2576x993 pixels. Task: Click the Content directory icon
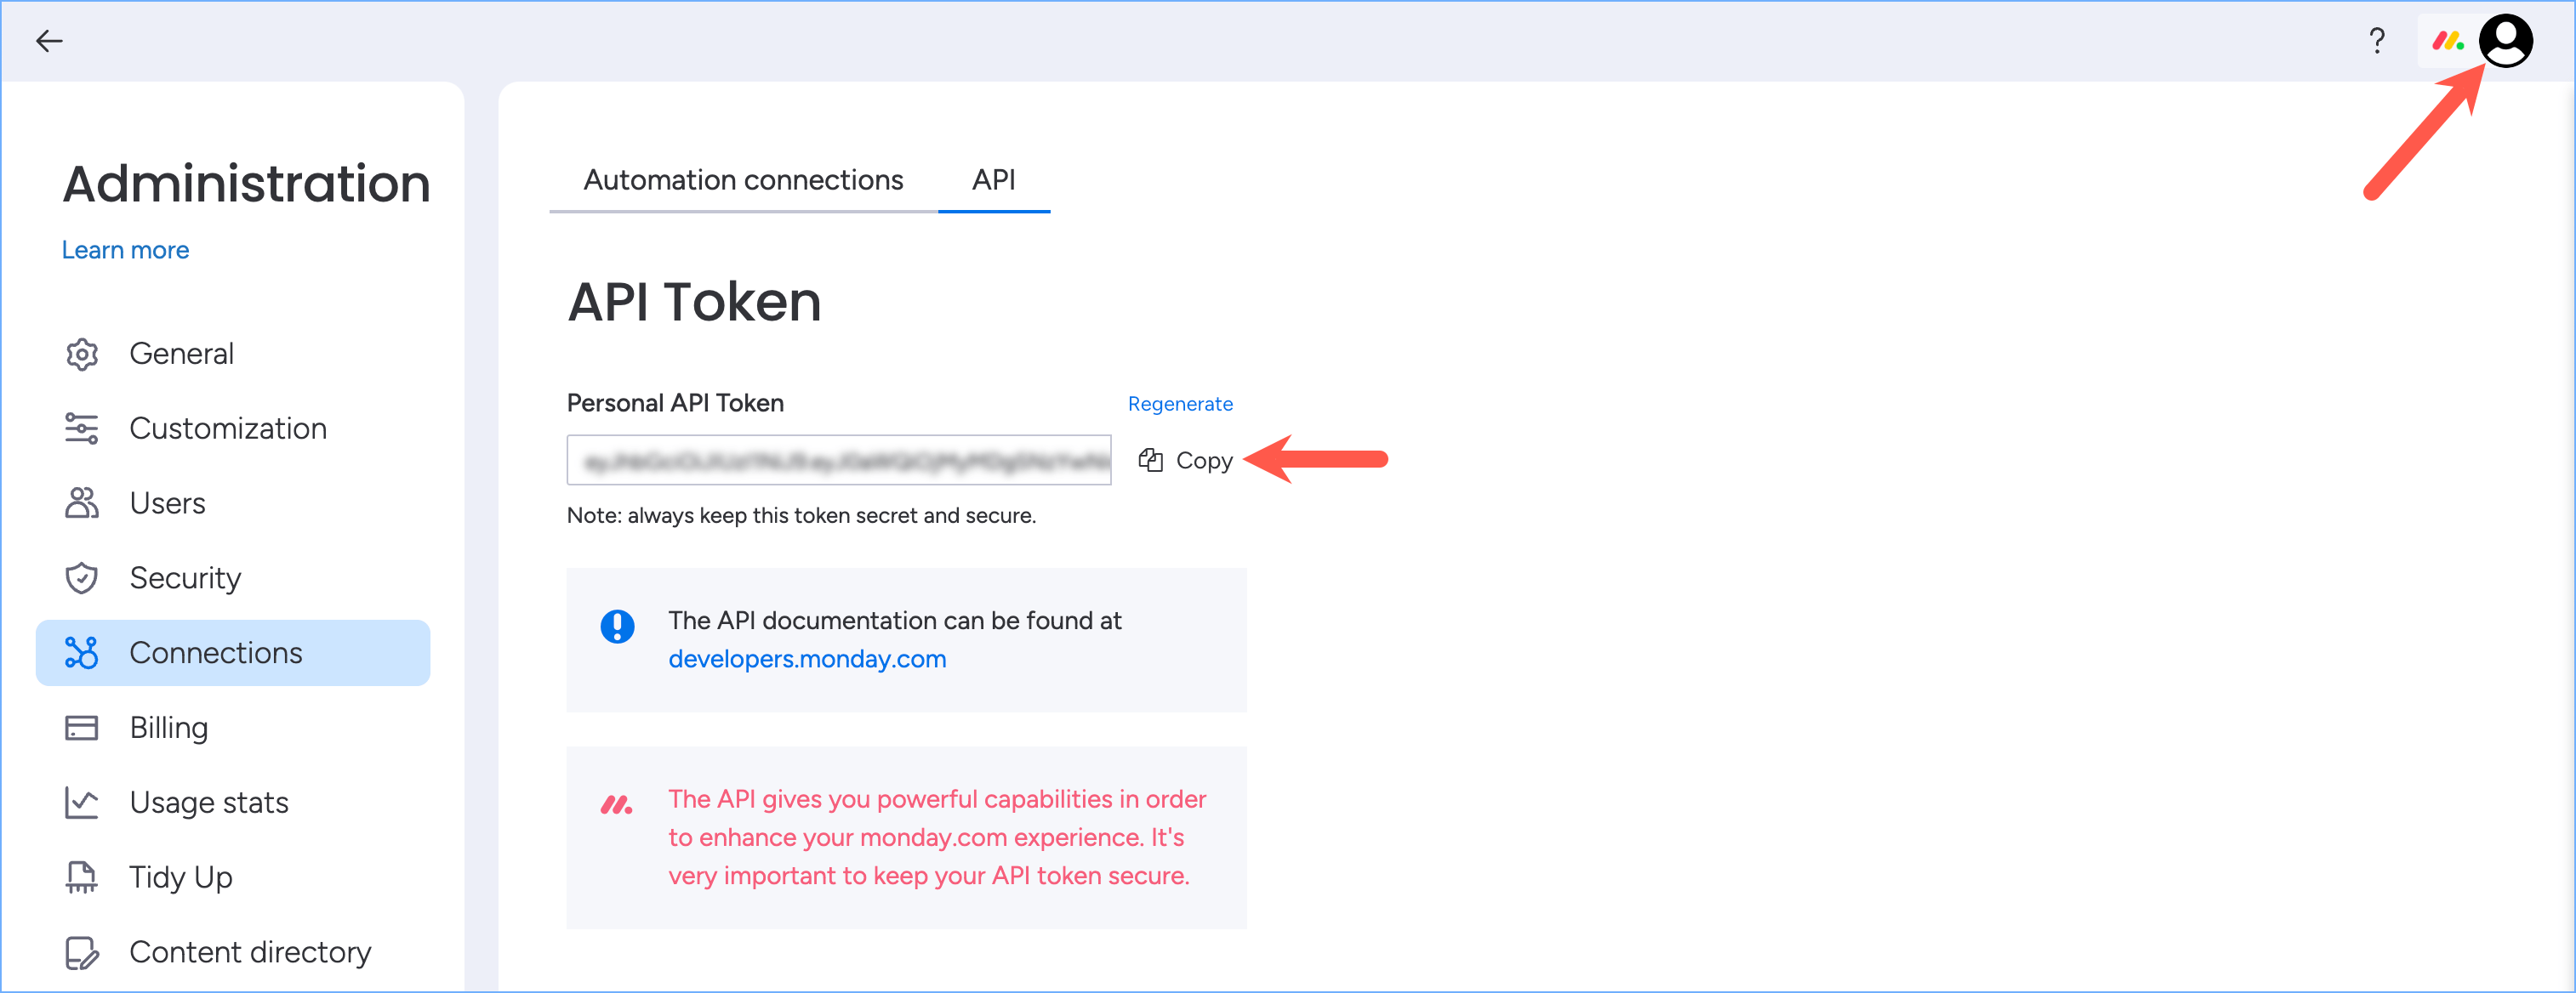82,952
